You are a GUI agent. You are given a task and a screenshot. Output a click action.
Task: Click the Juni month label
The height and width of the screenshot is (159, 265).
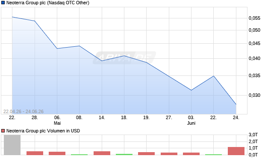(x=191, y=123)
